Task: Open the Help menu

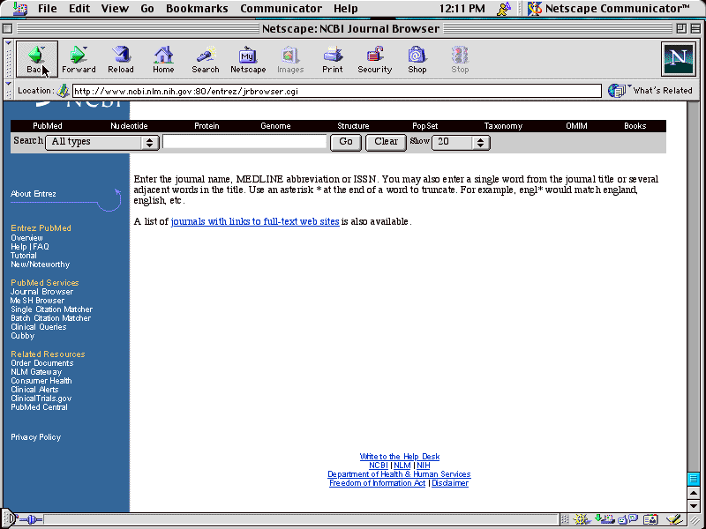Action: pos(346,9)
